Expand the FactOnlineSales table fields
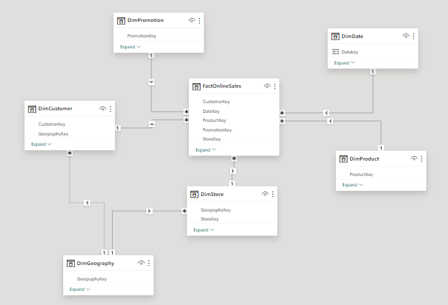448x305 pixels. coord(206,150)
